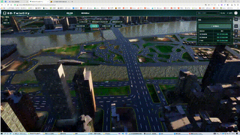Click the second icon in right sidebar

[236, 26]
